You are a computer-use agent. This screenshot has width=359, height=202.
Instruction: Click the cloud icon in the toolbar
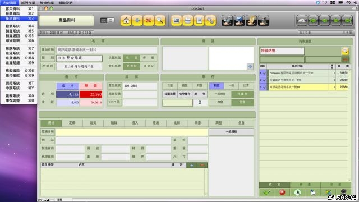(302, 21)
